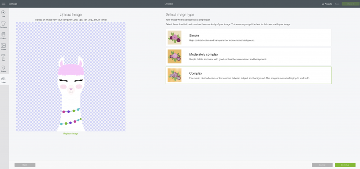Click the Back button

(25, 165)
